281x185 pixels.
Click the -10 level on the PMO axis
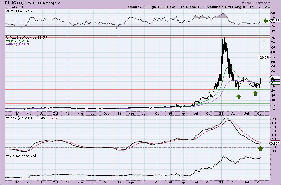[x=273, y=151]
